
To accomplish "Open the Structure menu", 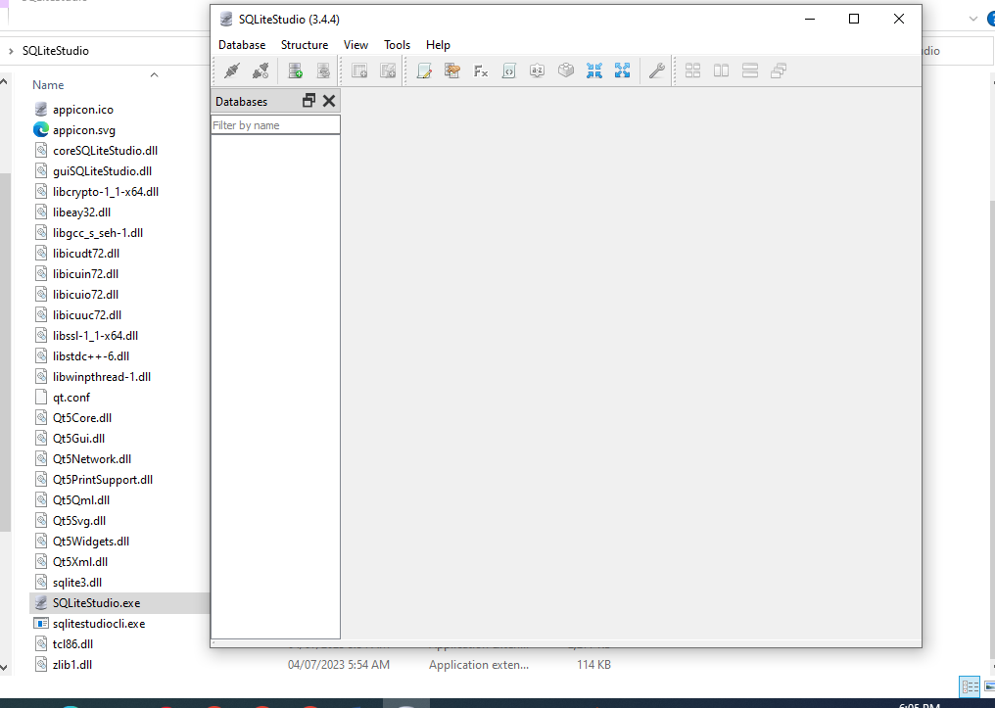I will (305, 45).
